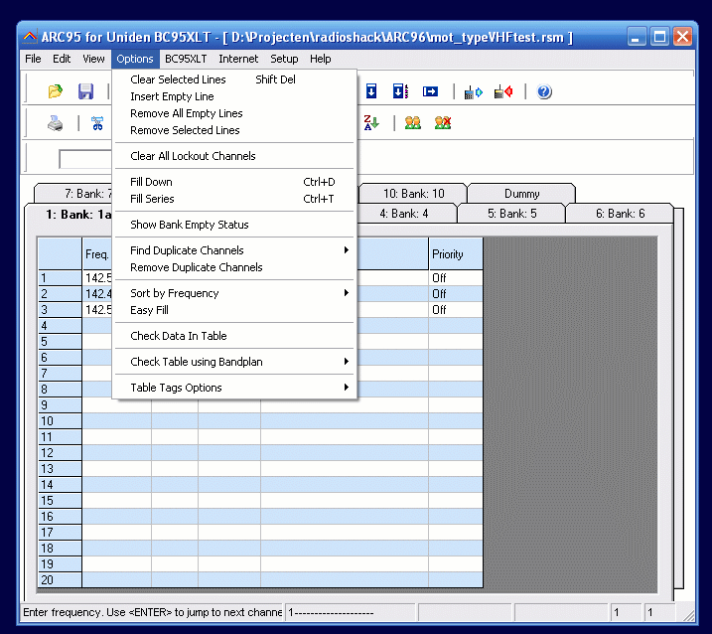This screenshot has height=634, width=712.
Task: Choose Insert Empty Line
Action: click(x=234, y=96)
